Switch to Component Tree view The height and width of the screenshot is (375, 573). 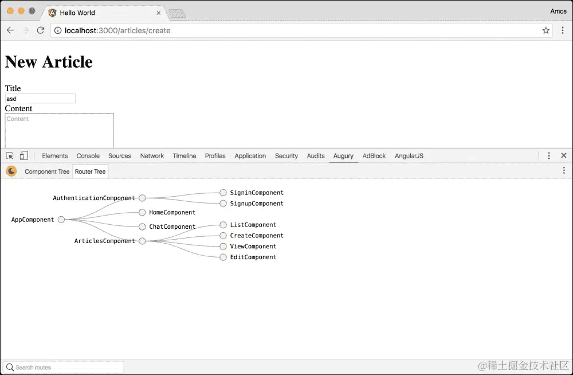tap(47, 171)
